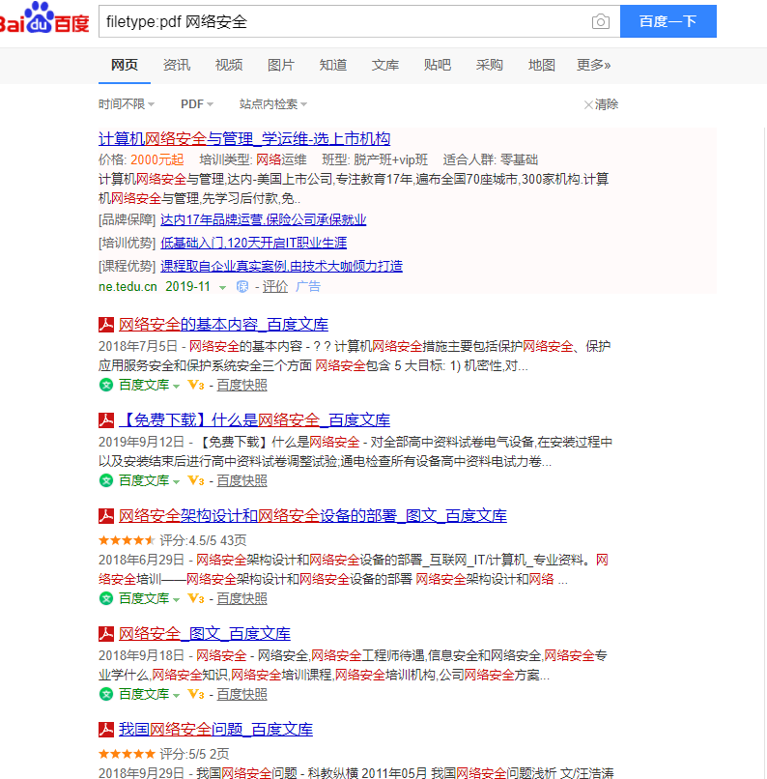Open the 采购 tab
Image resolution: width=767 pixels, height=779 pixels.
coord(490,65)
